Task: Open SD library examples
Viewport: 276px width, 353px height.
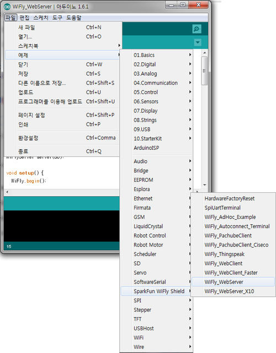Action: [x=156, y=264]
